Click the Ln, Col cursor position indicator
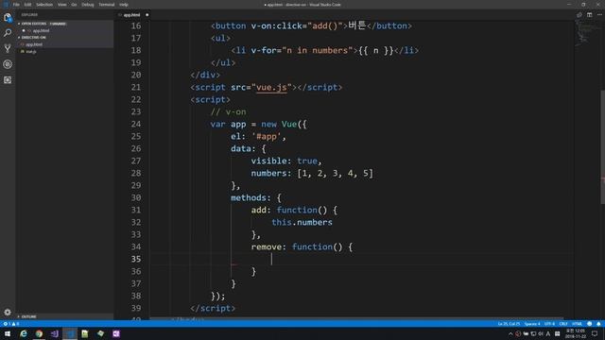Screen dimensions: 605x340 tap(509, 324)
